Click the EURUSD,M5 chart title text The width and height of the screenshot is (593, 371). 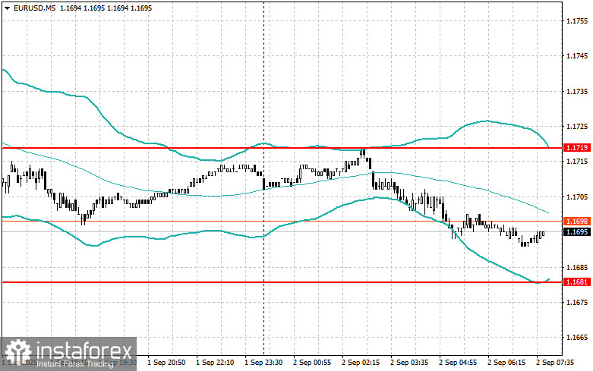point(34,8)
